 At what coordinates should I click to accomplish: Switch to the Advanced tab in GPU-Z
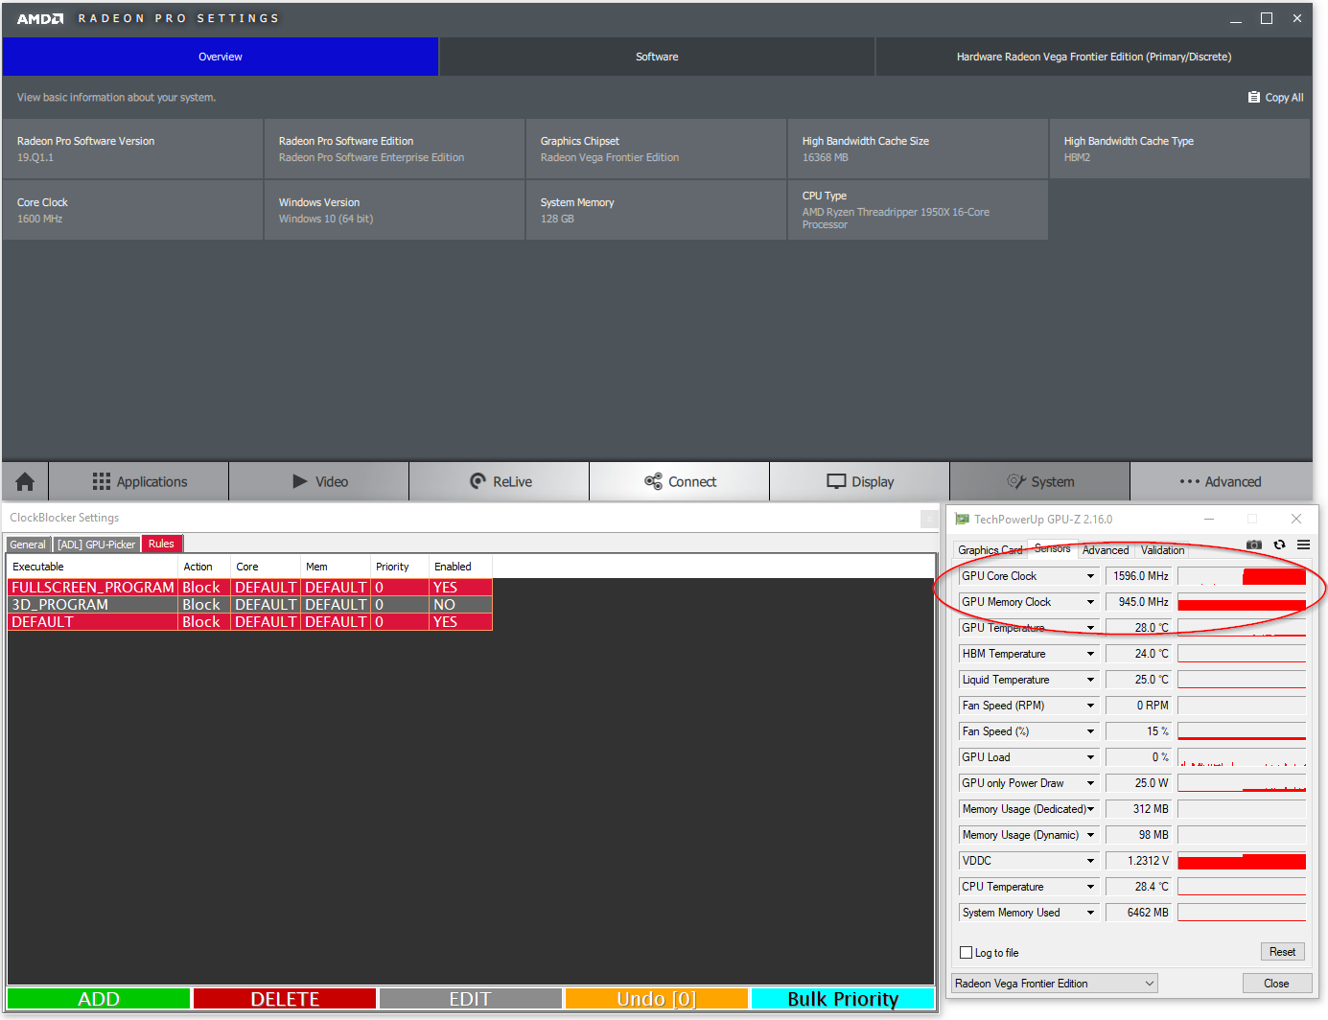pos(1105,550)
